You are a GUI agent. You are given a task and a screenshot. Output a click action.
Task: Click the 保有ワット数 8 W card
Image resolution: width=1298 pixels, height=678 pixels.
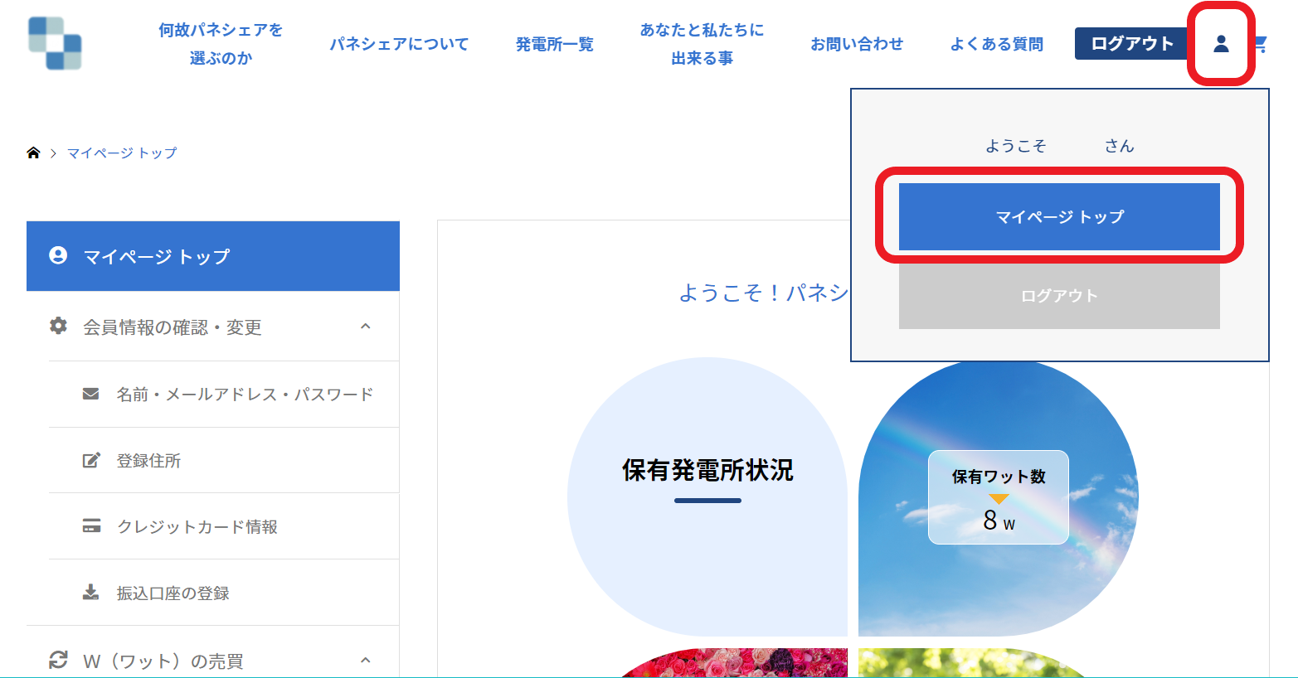tap(998, 497)
